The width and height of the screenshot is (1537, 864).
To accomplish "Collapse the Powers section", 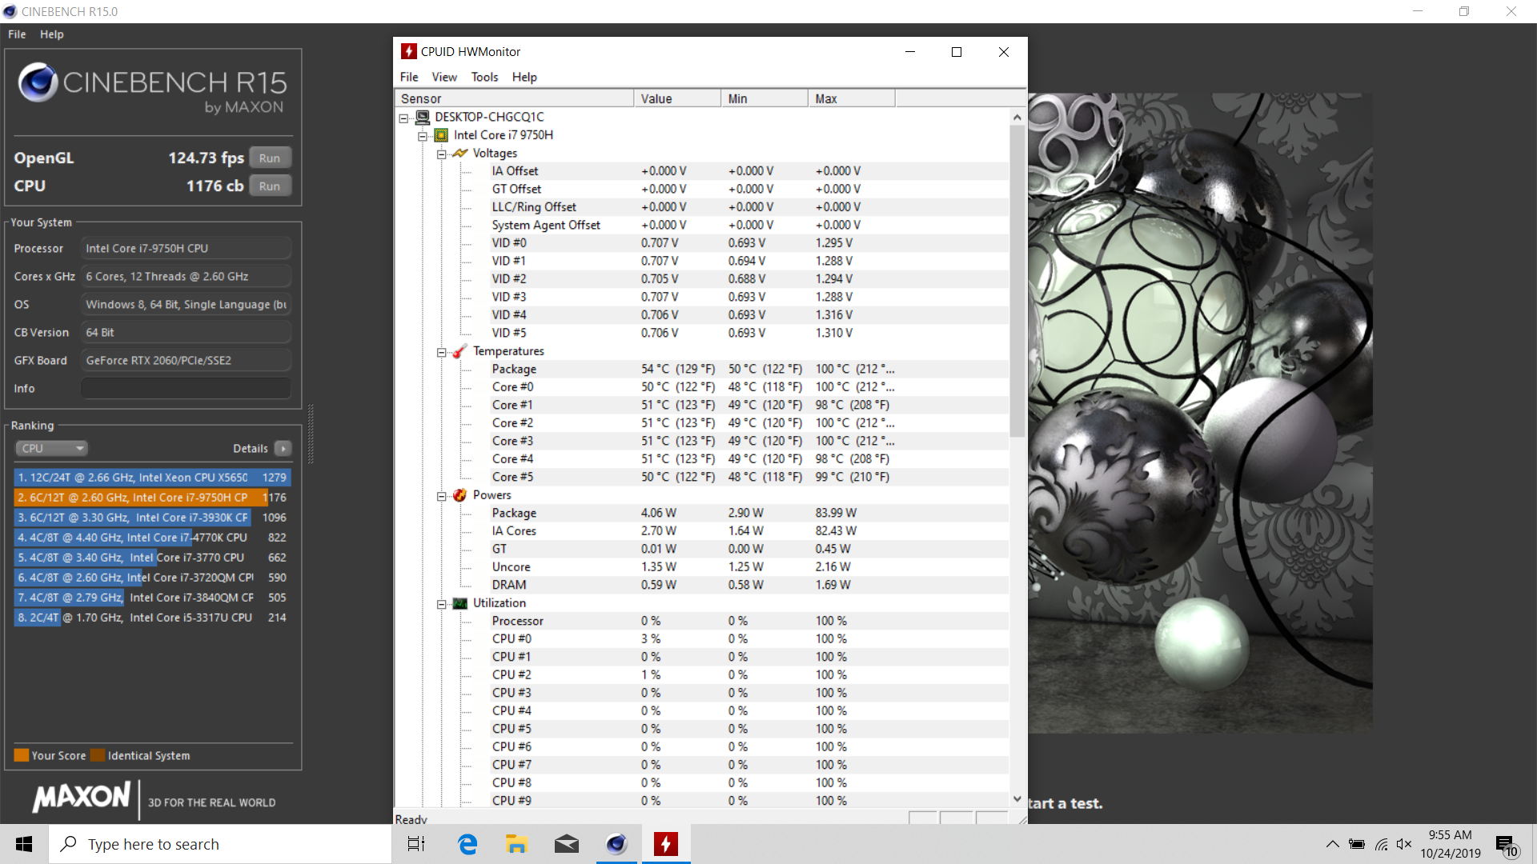I will pos(441,496).
